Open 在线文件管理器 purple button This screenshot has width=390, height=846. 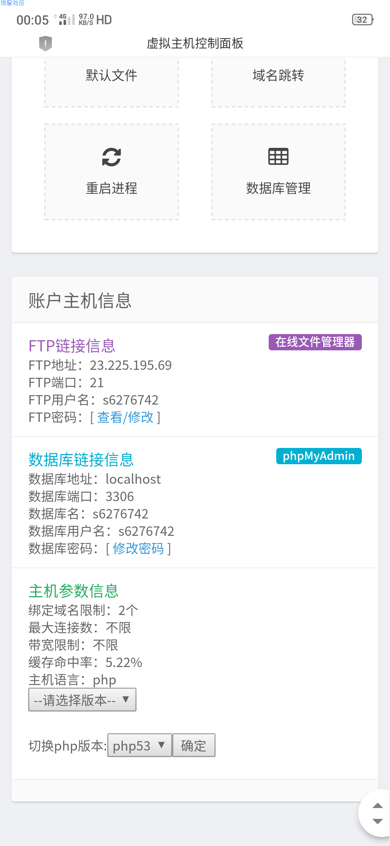(315, 342)
